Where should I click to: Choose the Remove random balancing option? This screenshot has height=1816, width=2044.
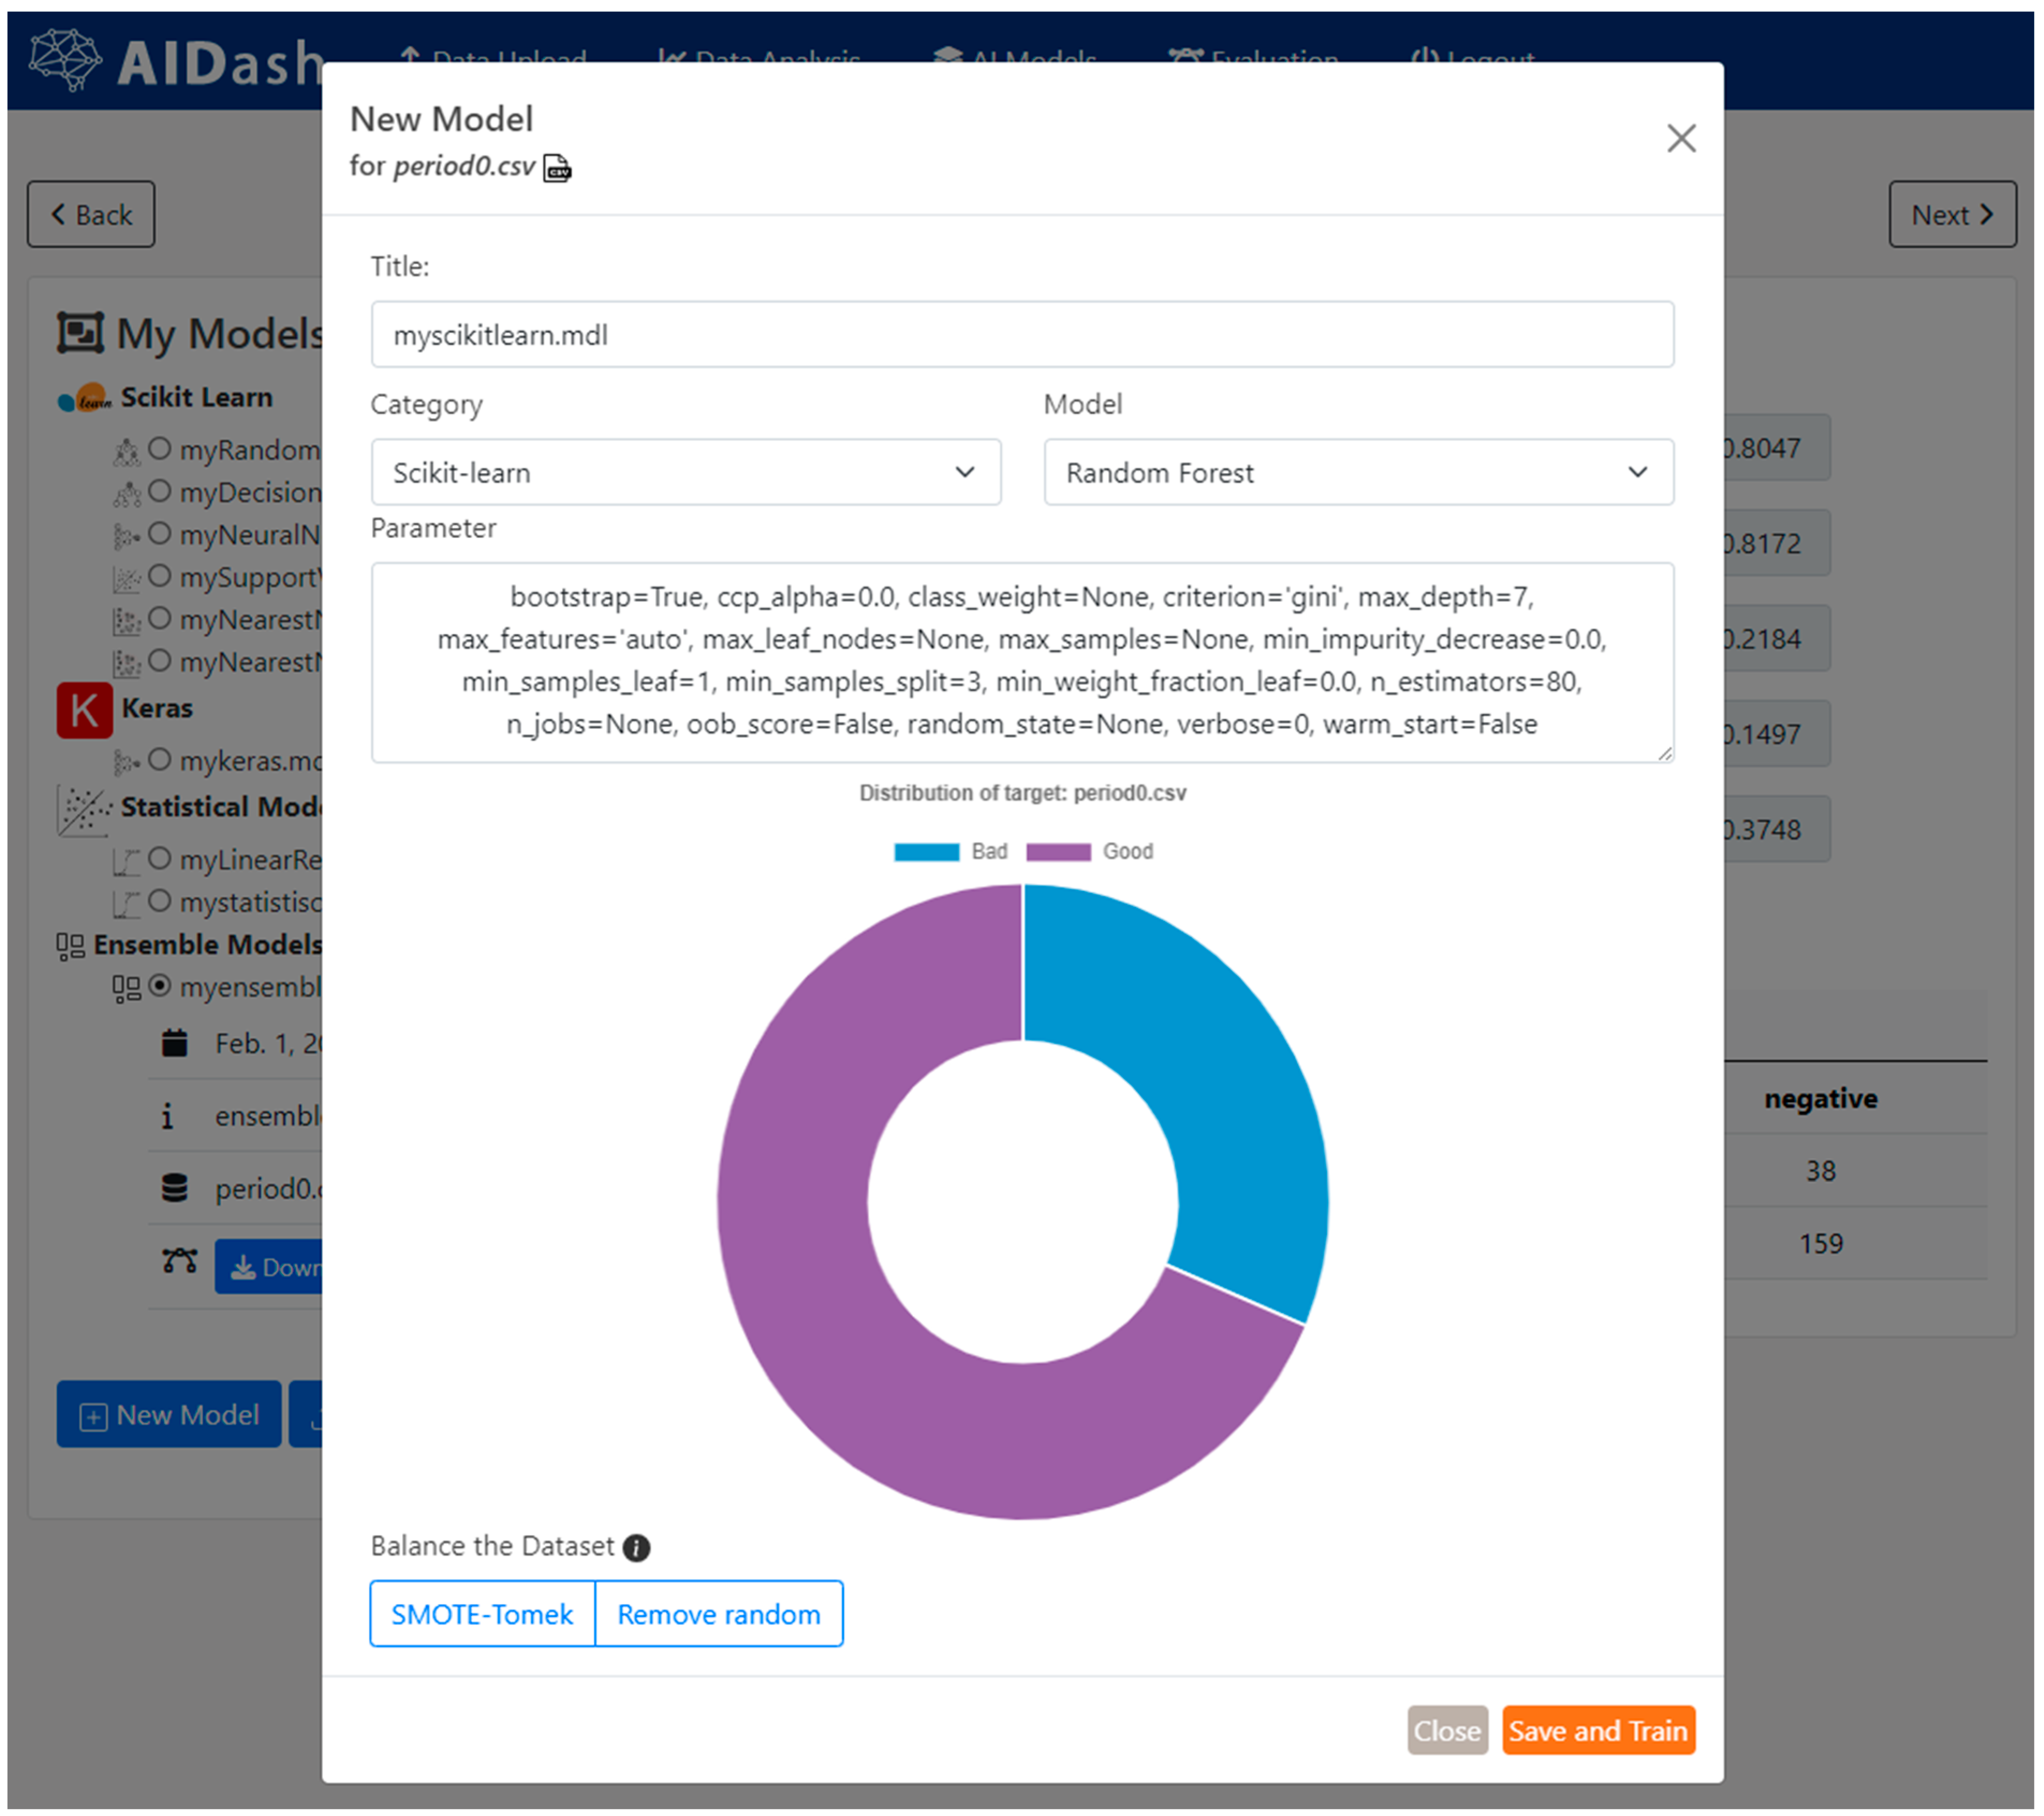click(718, 1614)
